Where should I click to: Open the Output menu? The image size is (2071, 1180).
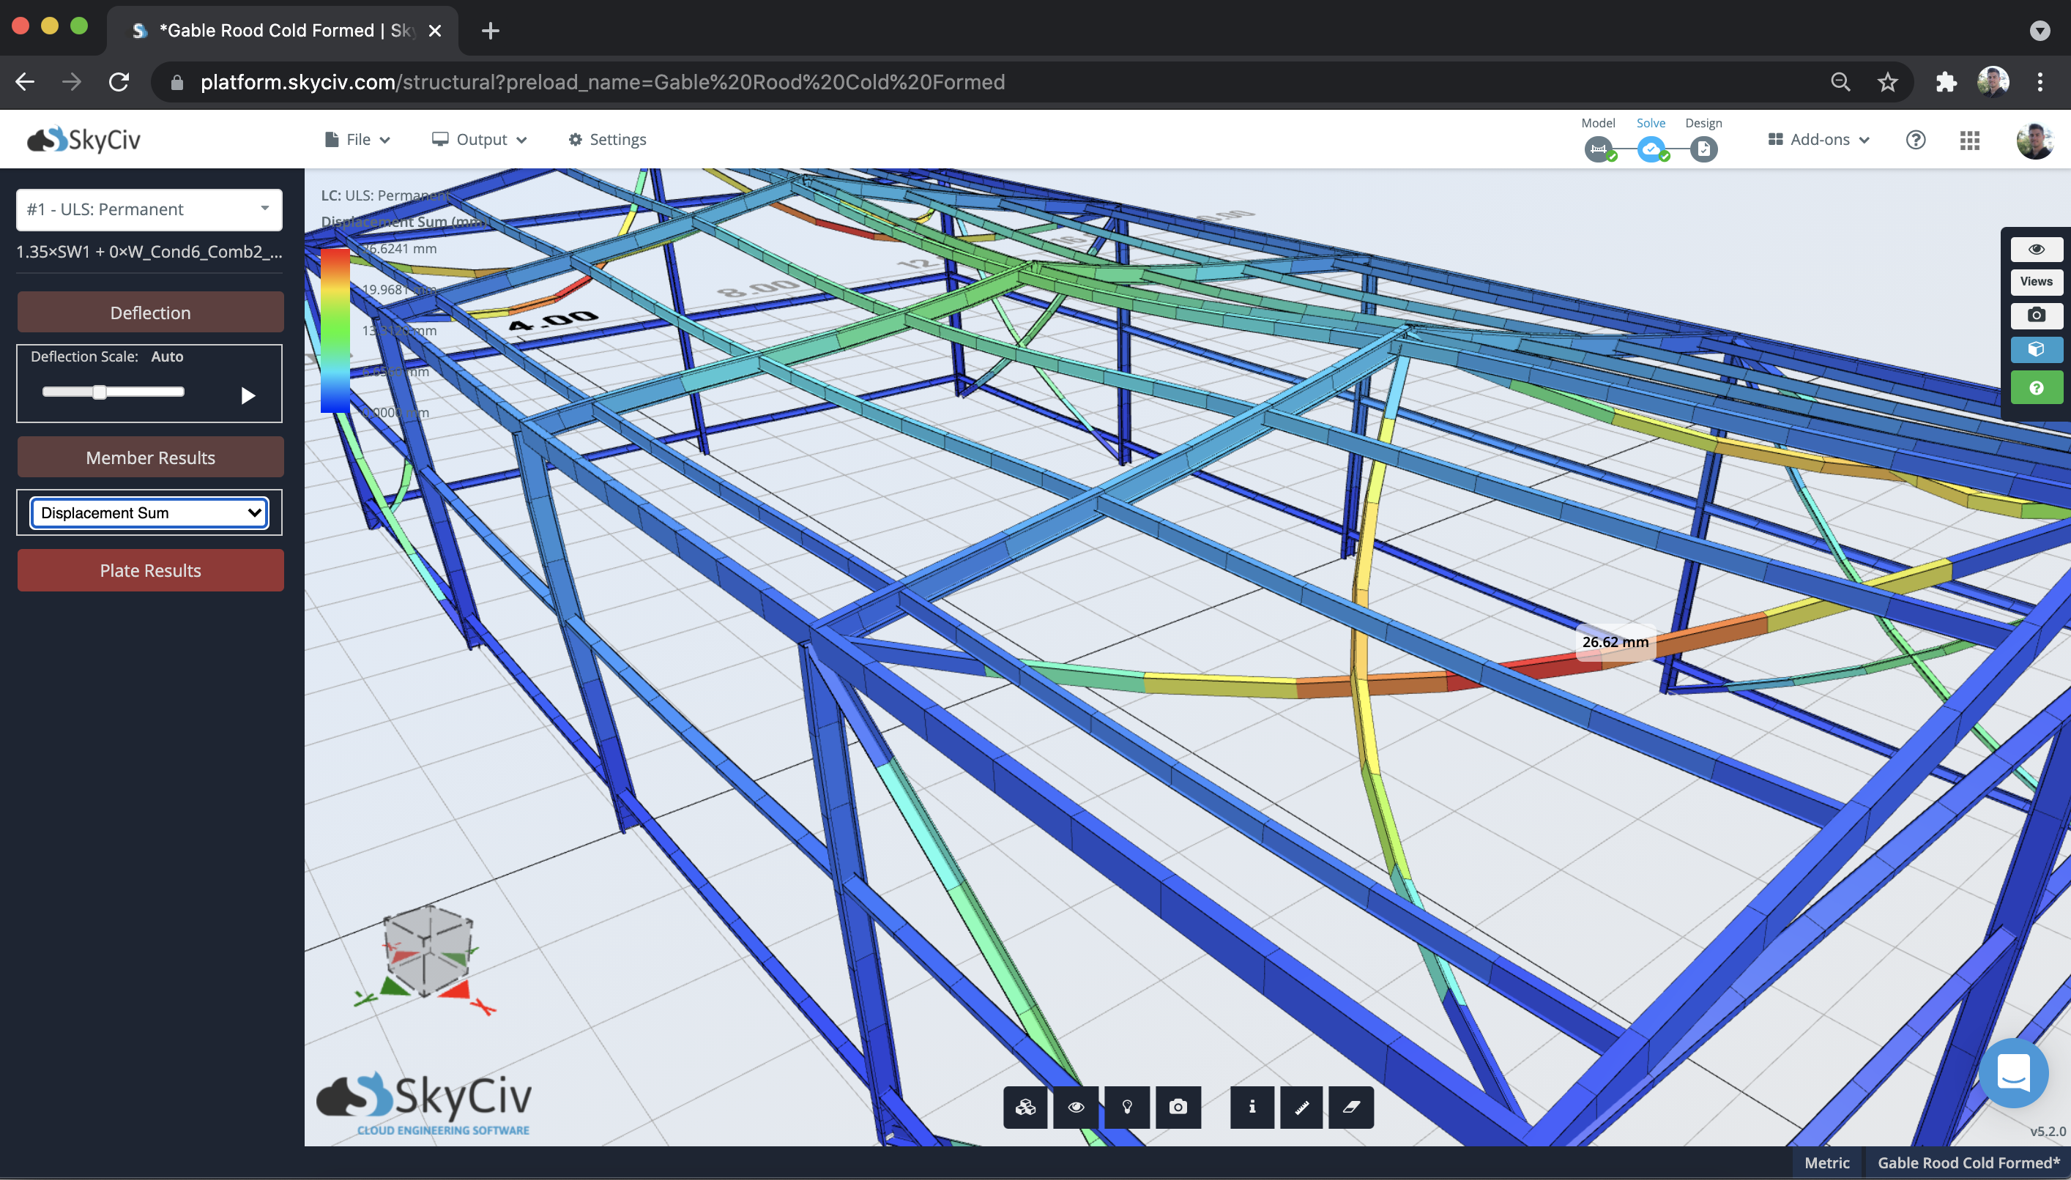(480, 139)
